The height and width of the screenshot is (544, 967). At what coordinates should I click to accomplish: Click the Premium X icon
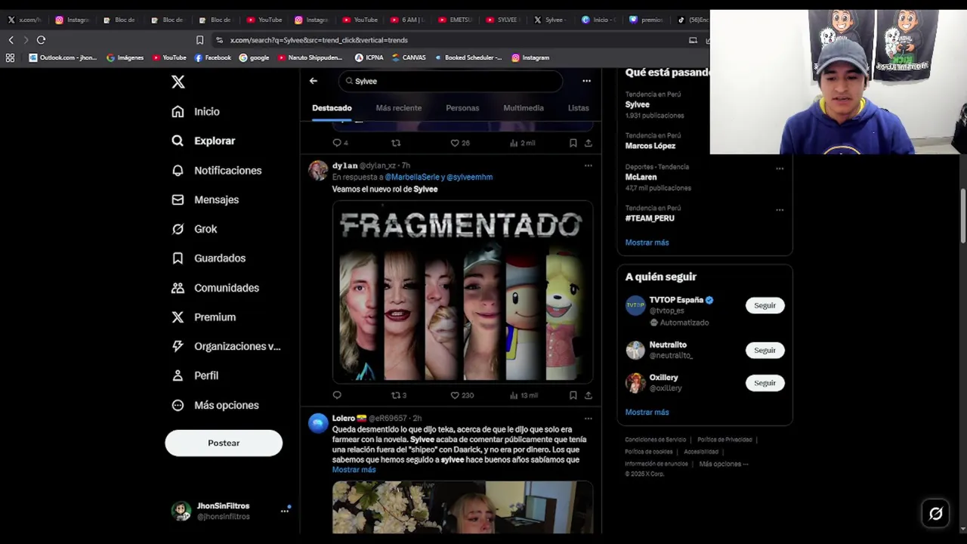(x=178, y=317)
